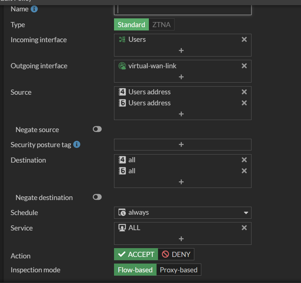Toggle the Negate source switch
Viewport: 301px width, 283px height.
pos(97,129)
